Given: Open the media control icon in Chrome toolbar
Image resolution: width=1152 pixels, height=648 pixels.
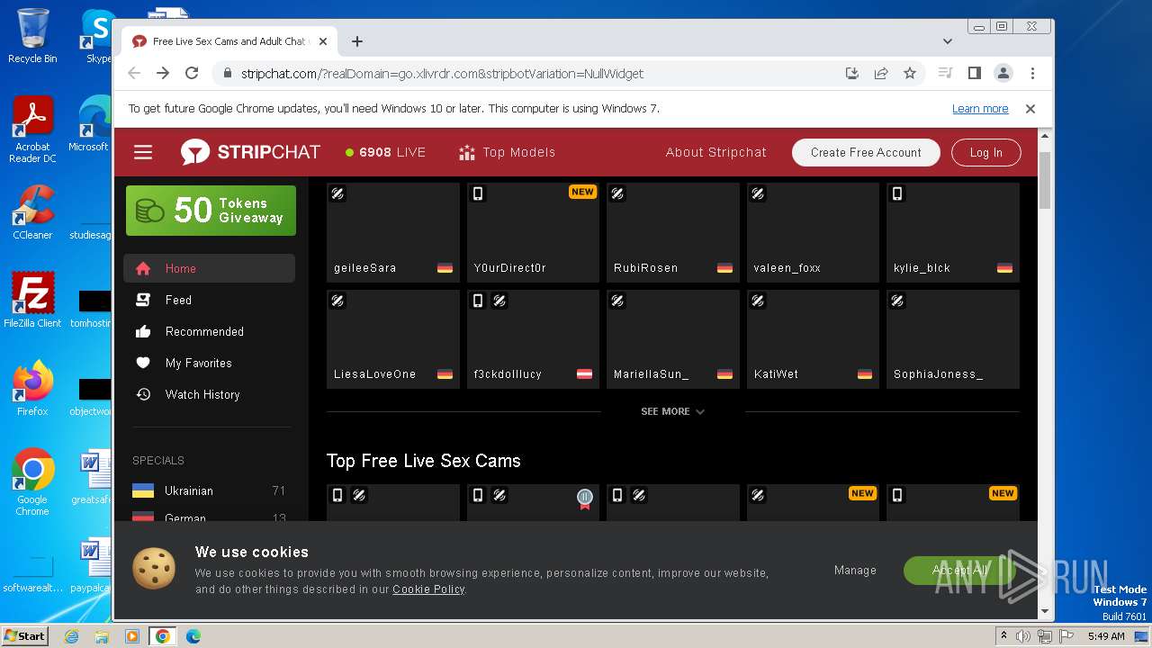Looking at the screenshot, I should tap(945, 73).
